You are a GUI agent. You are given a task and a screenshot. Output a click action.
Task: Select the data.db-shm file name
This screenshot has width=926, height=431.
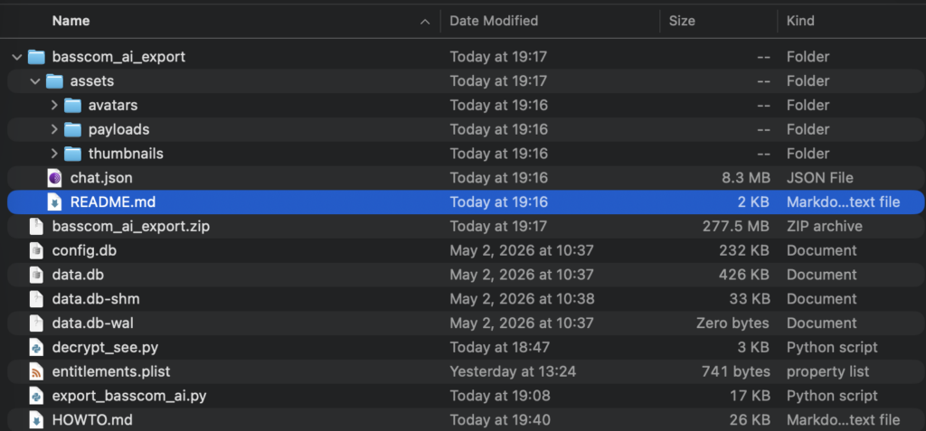tap(96, 299)
